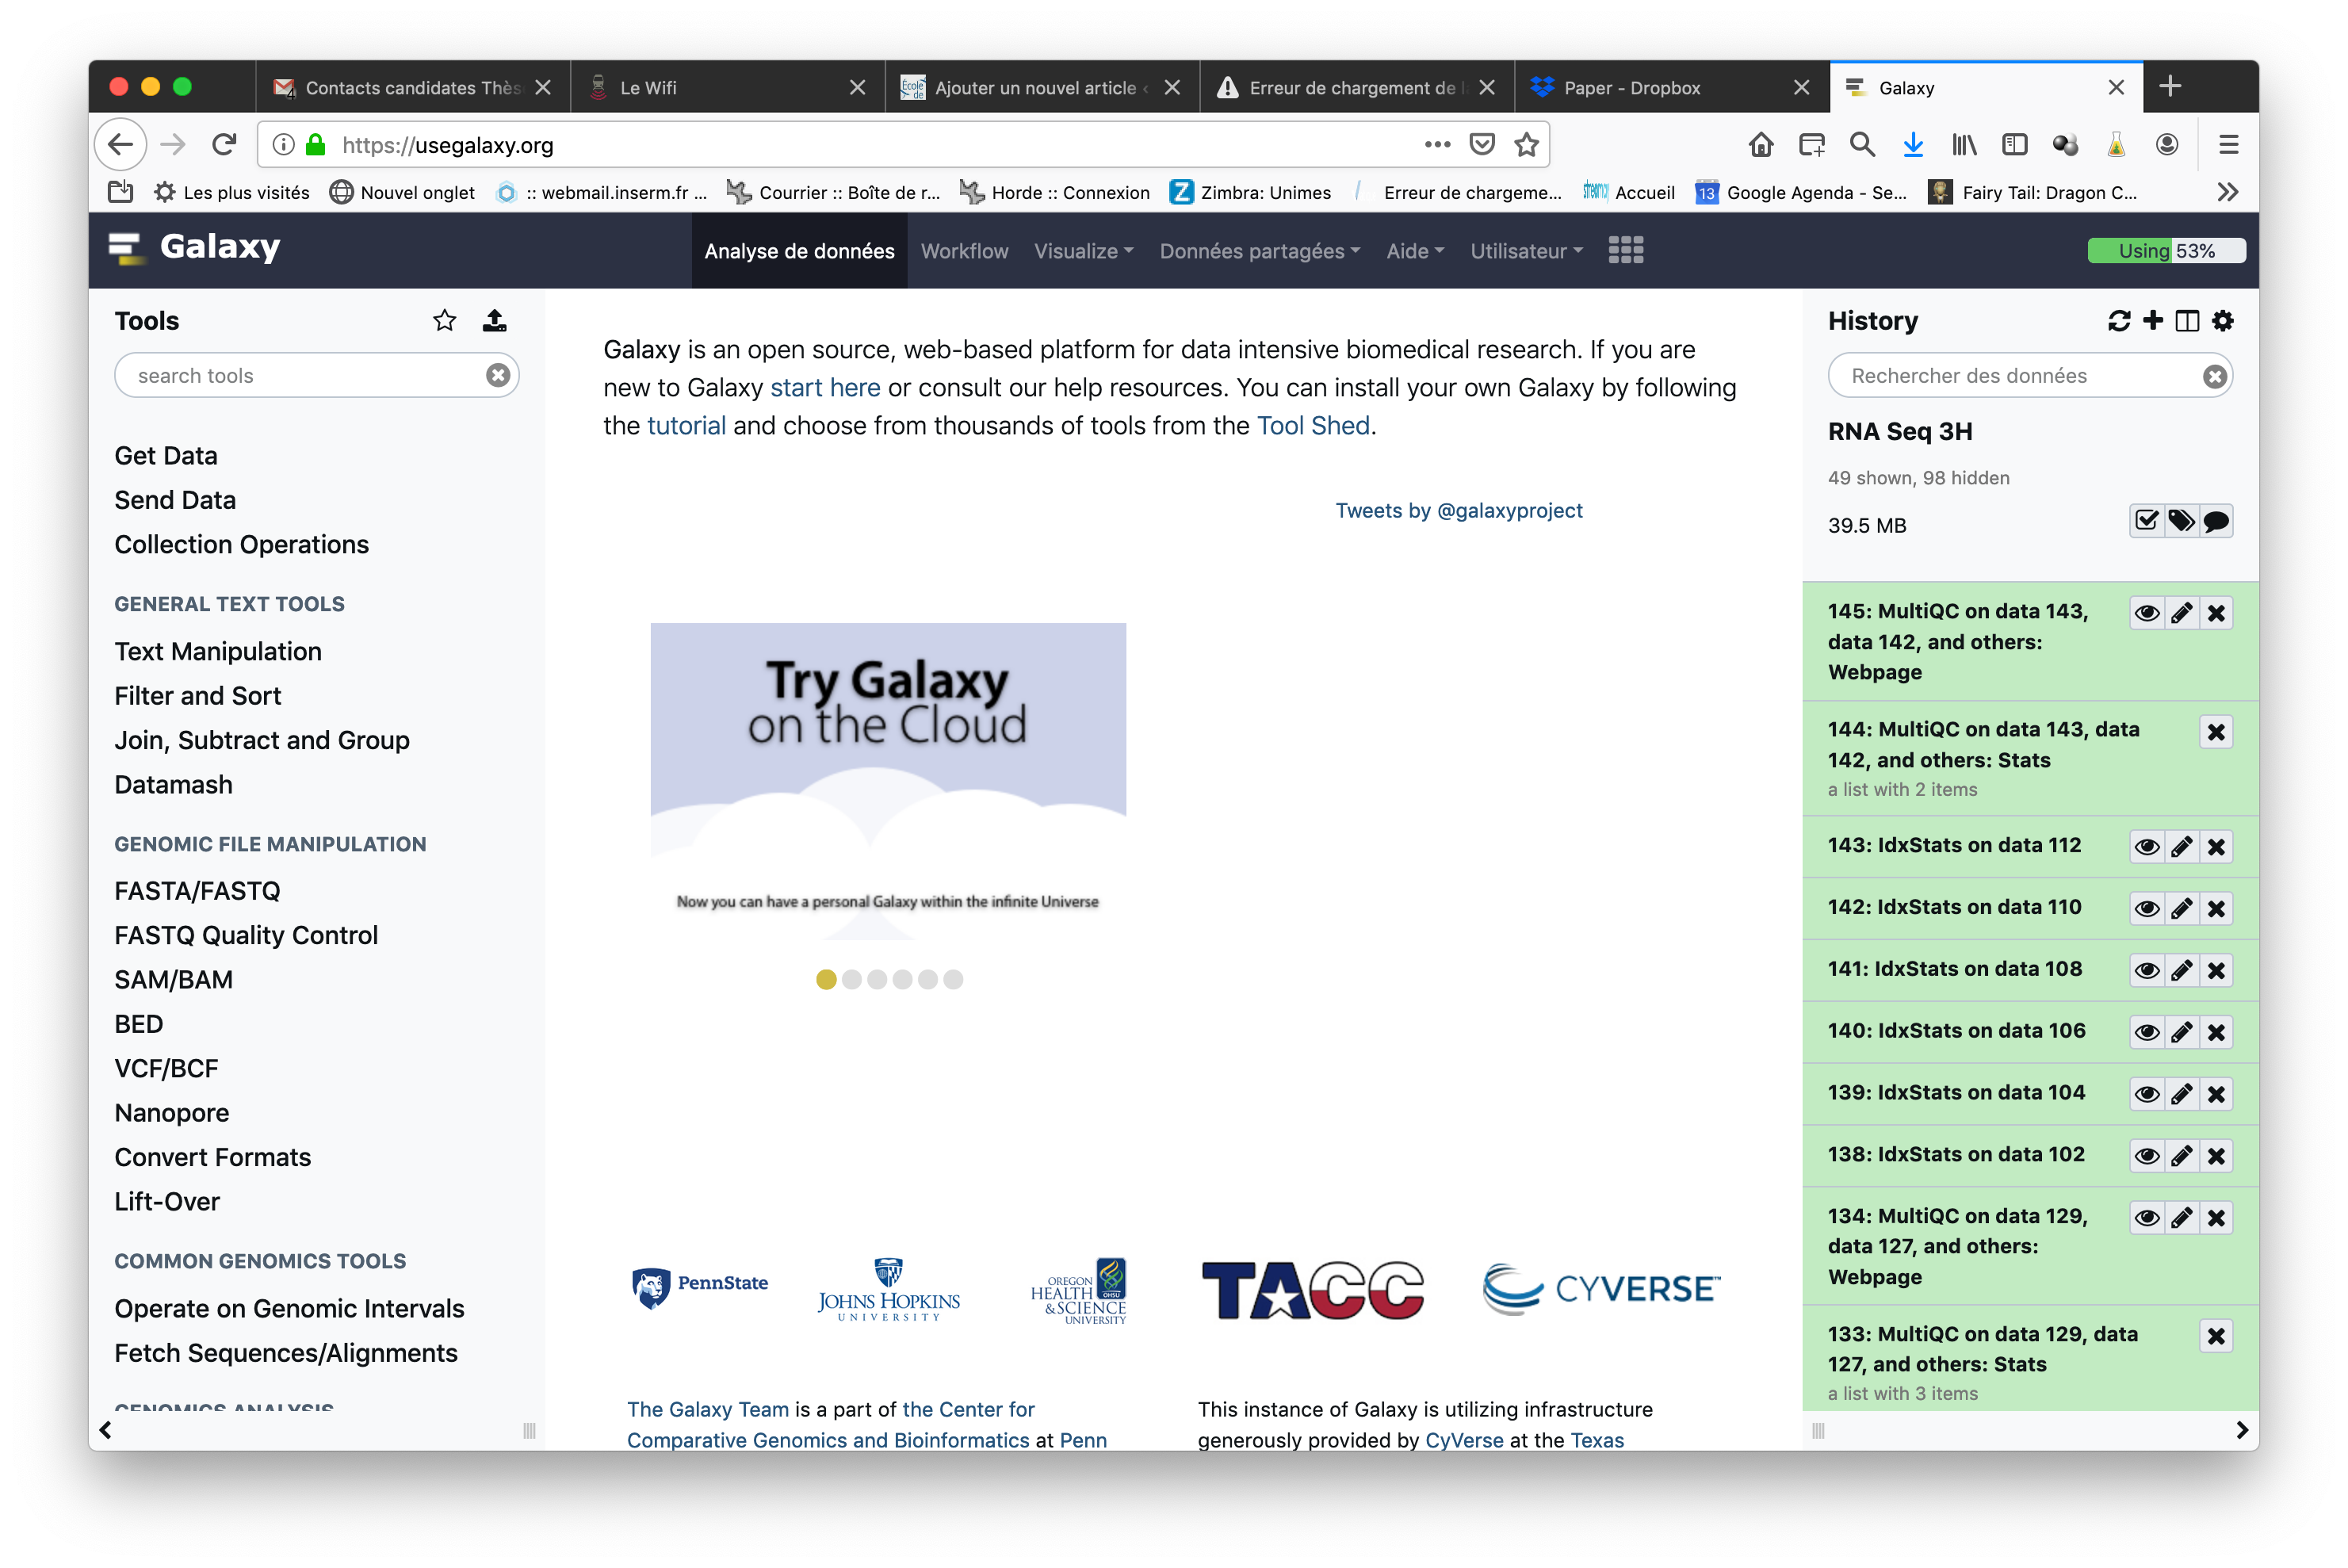Switch to the Paper - Dropbox tab
Viewport: 2348px width, 1568px height.
point(1670,87)
